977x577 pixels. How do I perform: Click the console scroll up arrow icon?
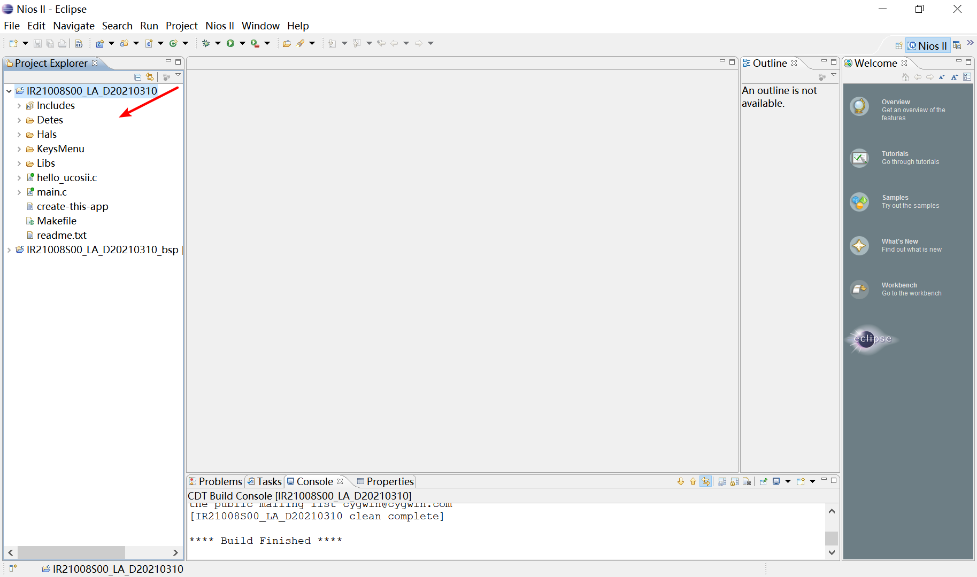point(693,481)
